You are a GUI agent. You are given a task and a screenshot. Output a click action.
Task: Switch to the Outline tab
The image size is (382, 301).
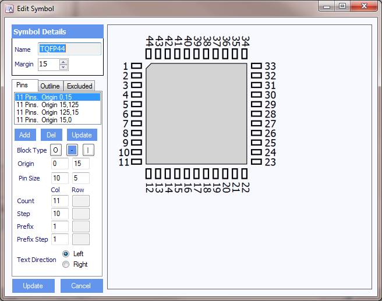(x=50, y=86)
